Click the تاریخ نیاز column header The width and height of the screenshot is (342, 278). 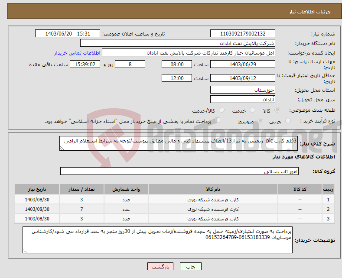click(x=37, y=189)
